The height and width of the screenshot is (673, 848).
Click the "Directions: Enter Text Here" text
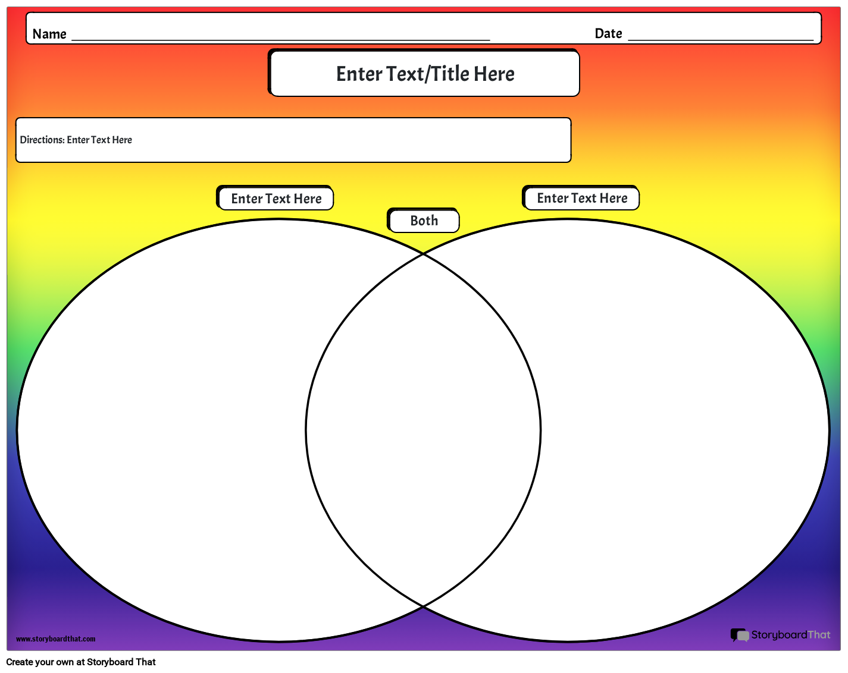76,140
